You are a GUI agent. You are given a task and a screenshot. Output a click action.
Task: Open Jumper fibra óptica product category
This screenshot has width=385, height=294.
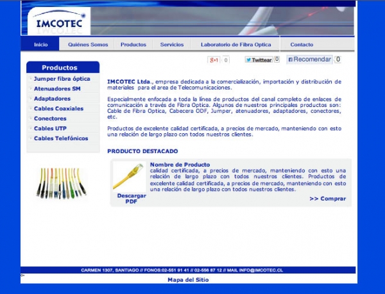pyautogui.click(x=62, y=79)
